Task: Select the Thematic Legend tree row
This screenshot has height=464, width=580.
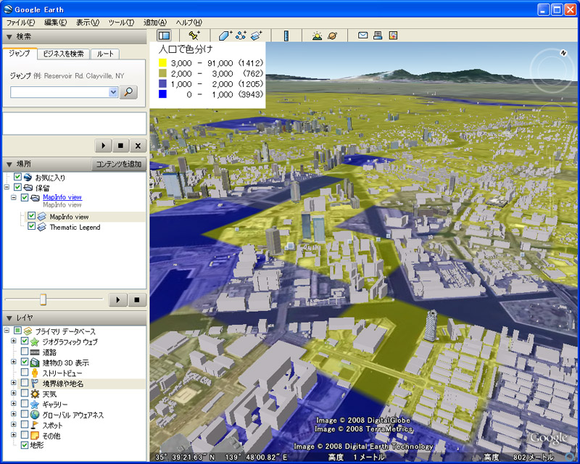Action: (x=75, y=227)
